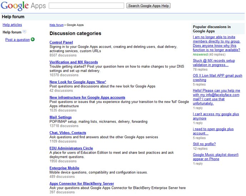Open New Look for Google Apps category
Screen dimensions: 246x196
[x=78, y=82]
